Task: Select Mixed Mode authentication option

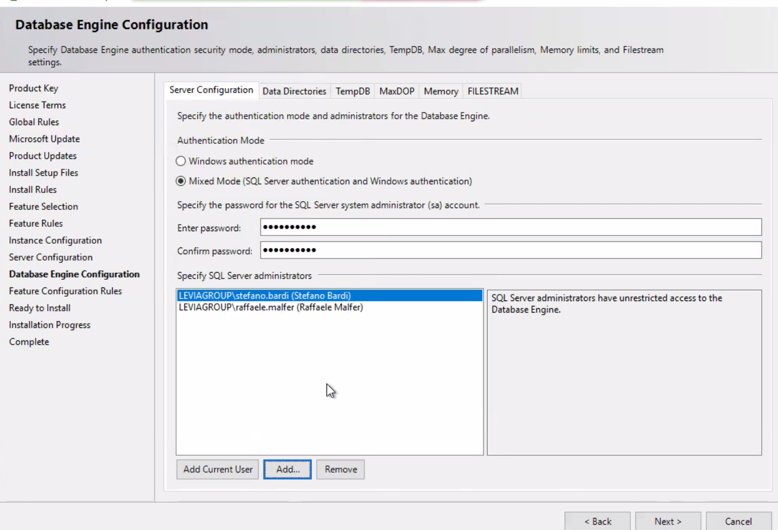Action: pos(181,181)
